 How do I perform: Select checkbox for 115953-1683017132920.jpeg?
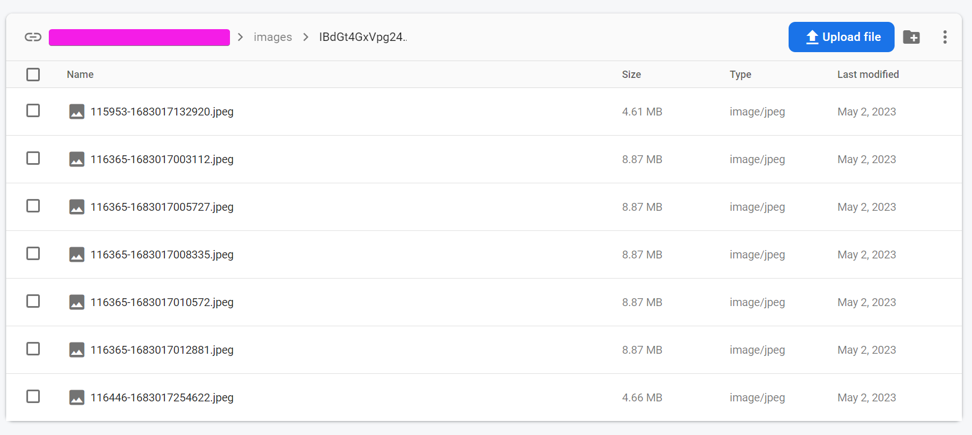pos(33,110)
